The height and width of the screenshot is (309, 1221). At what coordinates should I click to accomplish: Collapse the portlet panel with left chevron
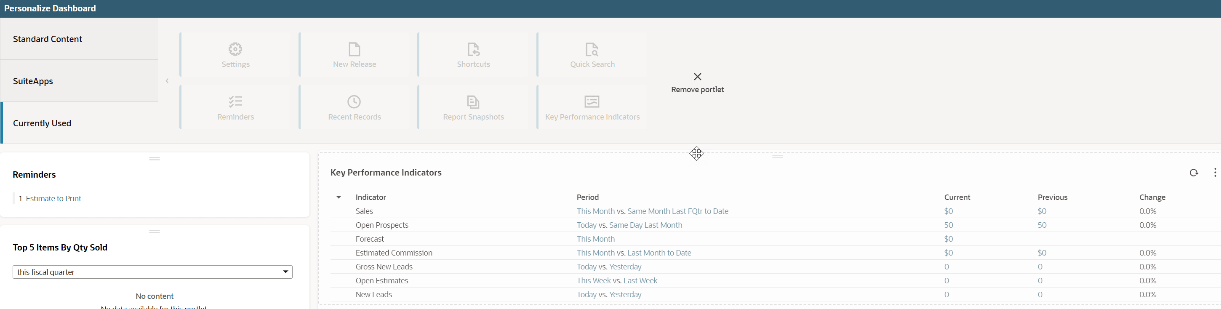click(x=167, y=81)
